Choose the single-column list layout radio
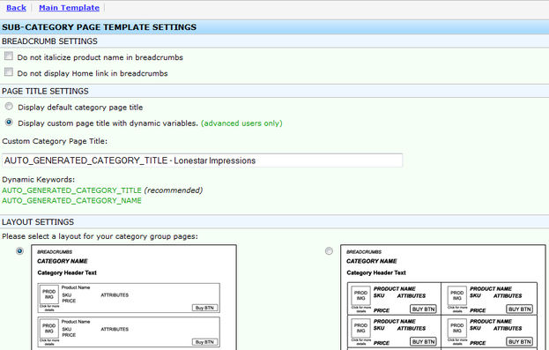Screen dimensions: 549x350 [x=20, y=251]
